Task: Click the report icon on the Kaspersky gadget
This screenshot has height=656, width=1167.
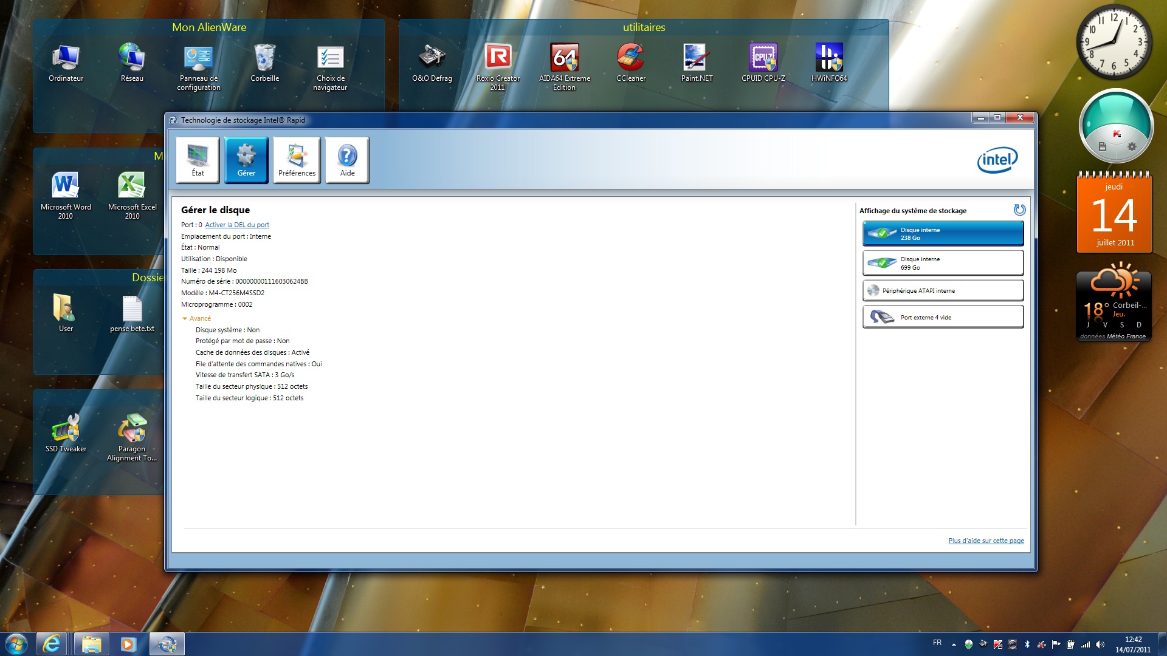Action: tap(1102, 146)
